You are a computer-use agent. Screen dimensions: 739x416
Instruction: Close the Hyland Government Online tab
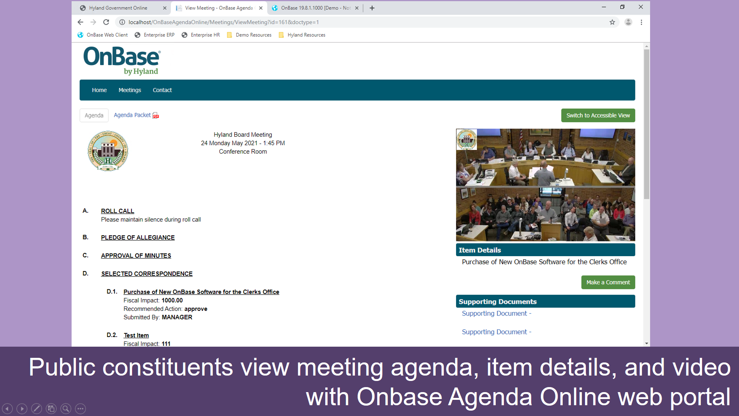pos(165,8)
